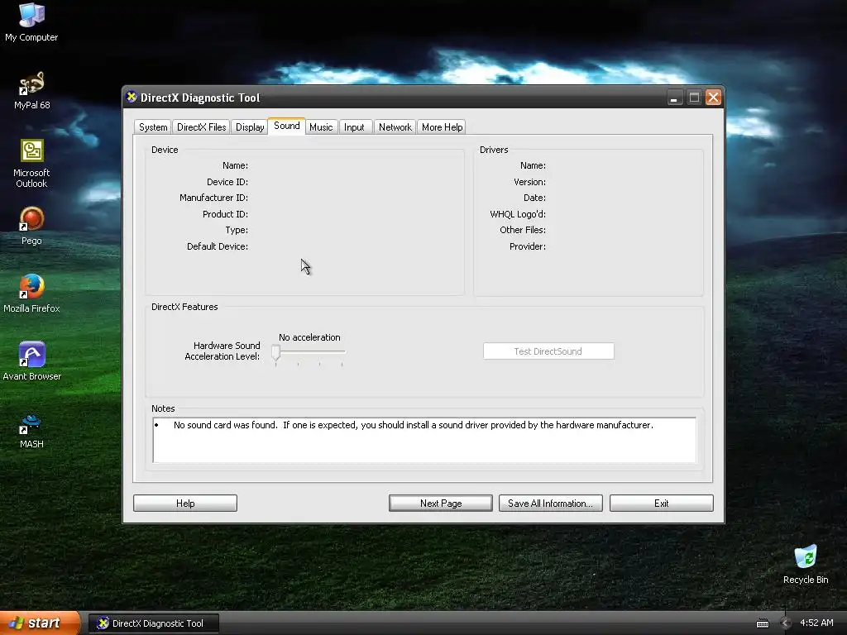
Task: Click the Hardware Sound Acceleration slider thumb
Action: (x=276, y=353)
